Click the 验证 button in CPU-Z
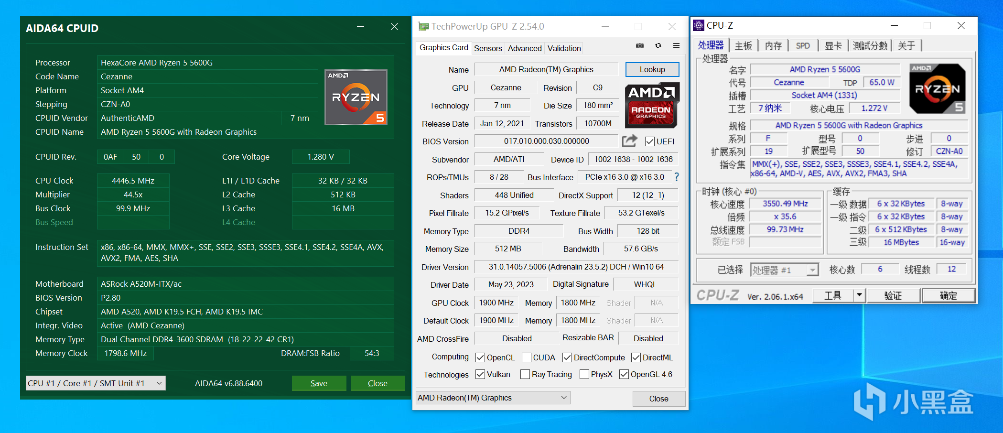This screenshot has width=1003, height=433. coord(893,295)
